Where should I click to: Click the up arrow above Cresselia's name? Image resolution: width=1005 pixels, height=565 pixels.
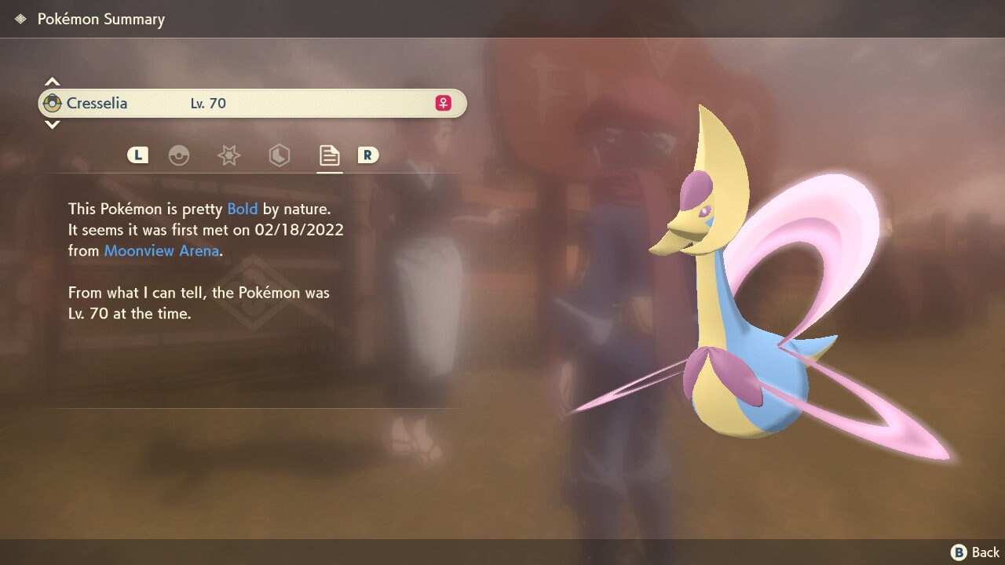(52, 82)
